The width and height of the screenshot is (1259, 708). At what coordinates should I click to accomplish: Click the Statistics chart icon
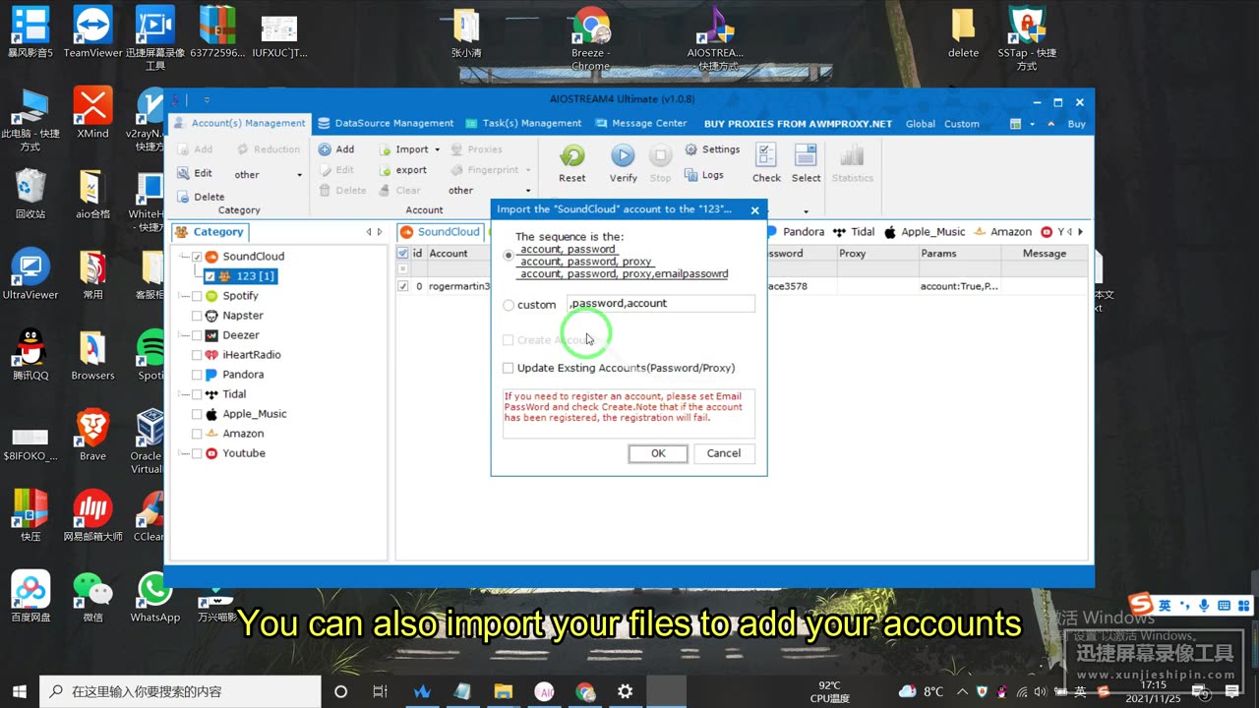pos(852,162)
